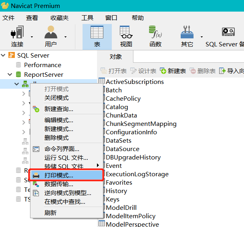The width and height of the screenshot is (244, 227).
Task: Choose Edit Schema (编辑模式...) menu item
Action: click(x=67, y=120)
